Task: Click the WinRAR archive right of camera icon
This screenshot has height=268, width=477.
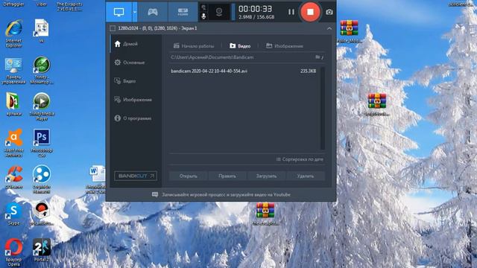Action: 349,31
